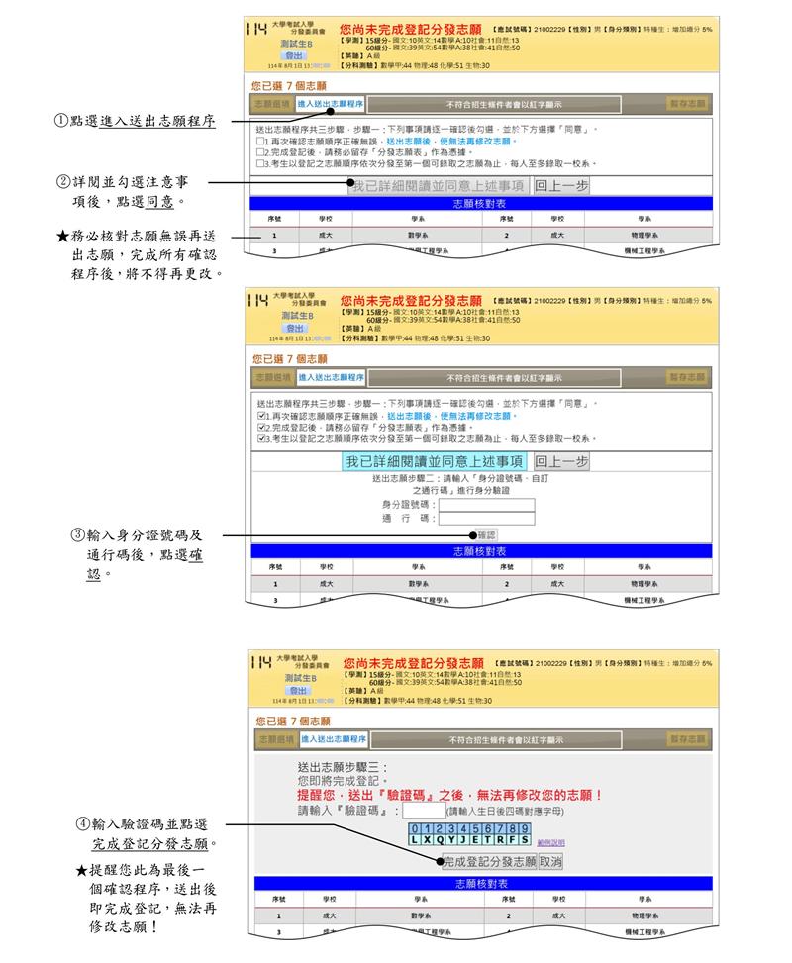The width and height of the screenshot is (792, 963).
Task: Click blue link text 送出志願後 便無法再修改志願 beside unchecked box
Action: tap(450, 142)
